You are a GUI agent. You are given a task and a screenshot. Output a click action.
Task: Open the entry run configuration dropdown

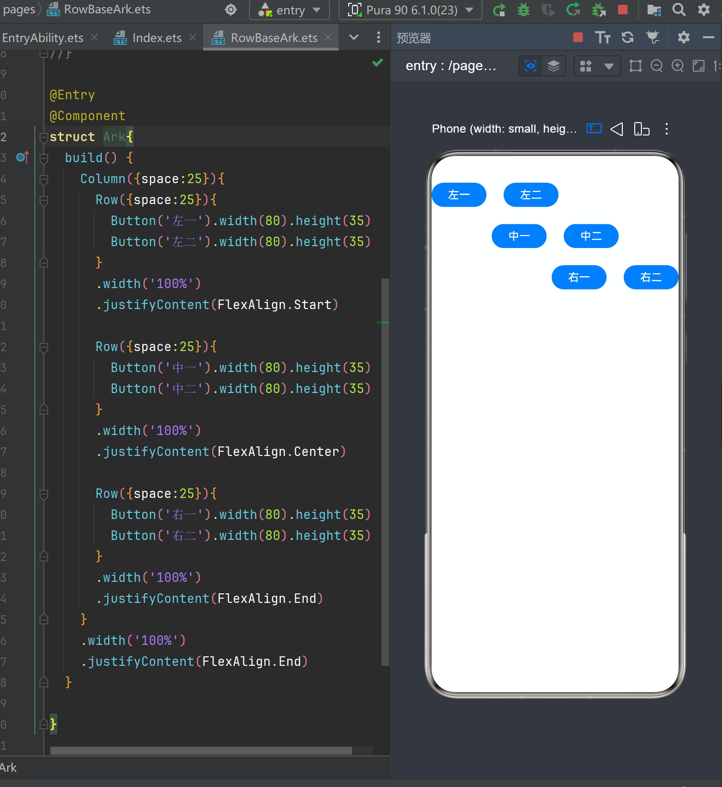tap(289, 10)
